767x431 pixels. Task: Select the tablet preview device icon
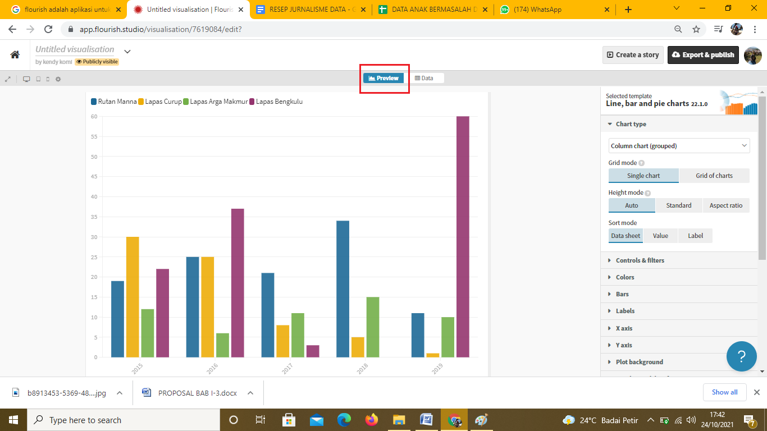point(38,79)
